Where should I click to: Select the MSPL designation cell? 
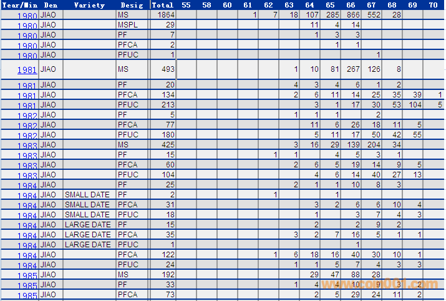128,25
